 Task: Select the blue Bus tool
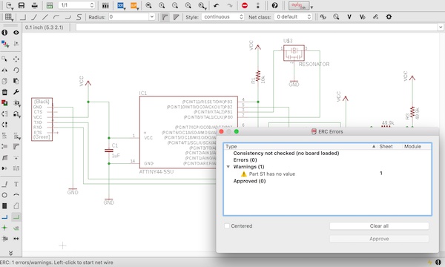pyautogui.click(x=4, y=217)
